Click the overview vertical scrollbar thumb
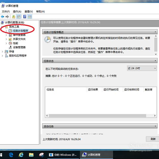The width and height of the screenshot is (159, 159). (156, 45)
